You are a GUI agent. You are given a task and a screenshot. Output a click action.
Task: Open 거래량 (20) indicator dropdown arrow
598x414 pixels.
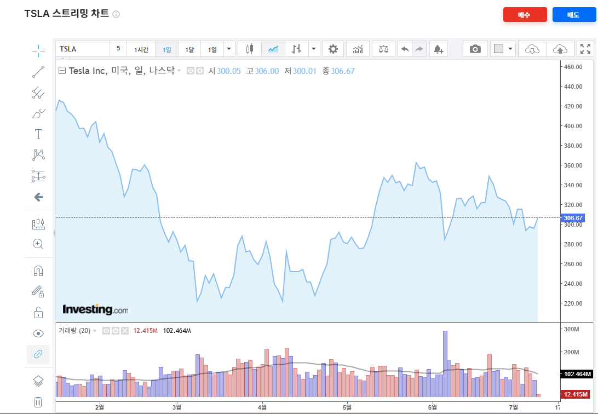95,331
